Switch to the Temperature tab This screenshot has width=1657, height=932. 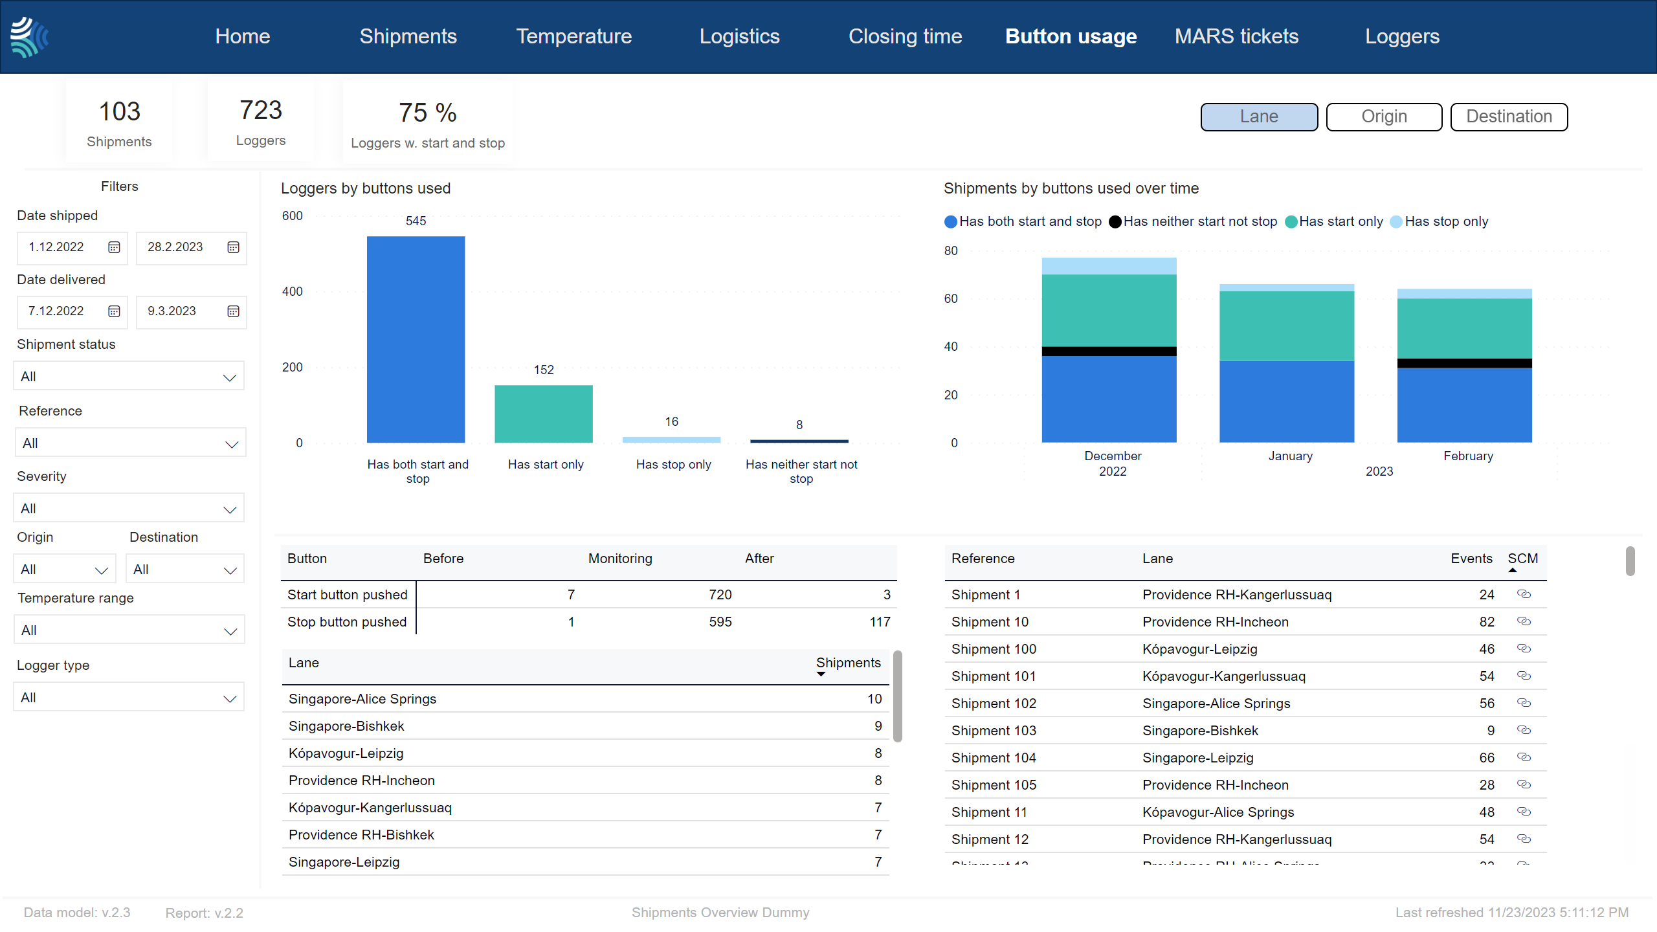(574, 36)
